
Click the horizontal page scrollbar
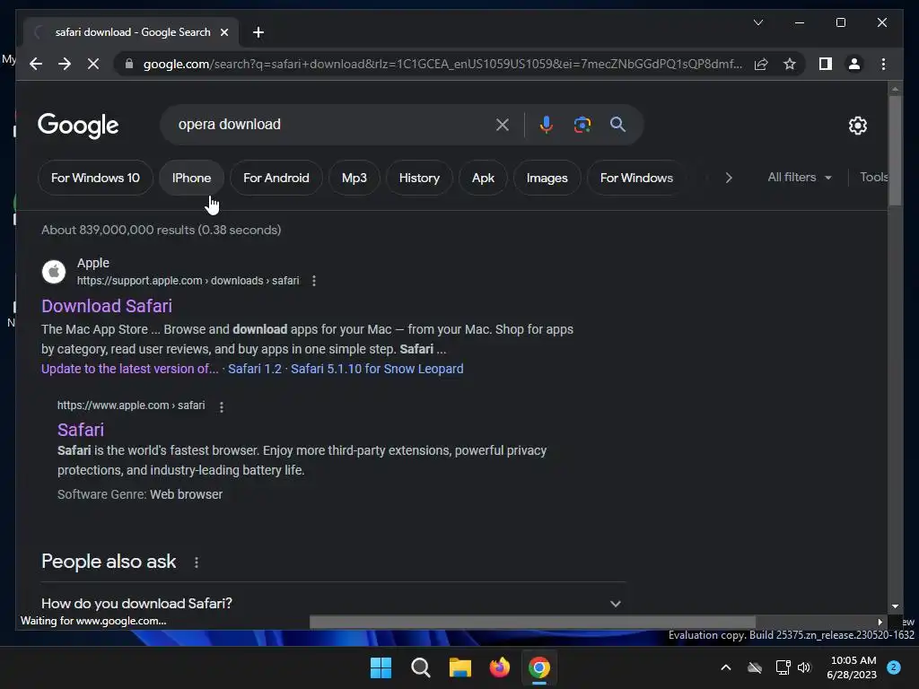coord(532,622)
